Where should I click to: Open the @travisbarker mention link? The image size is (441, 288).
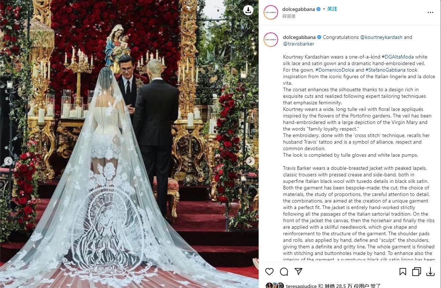pos(298,44)
